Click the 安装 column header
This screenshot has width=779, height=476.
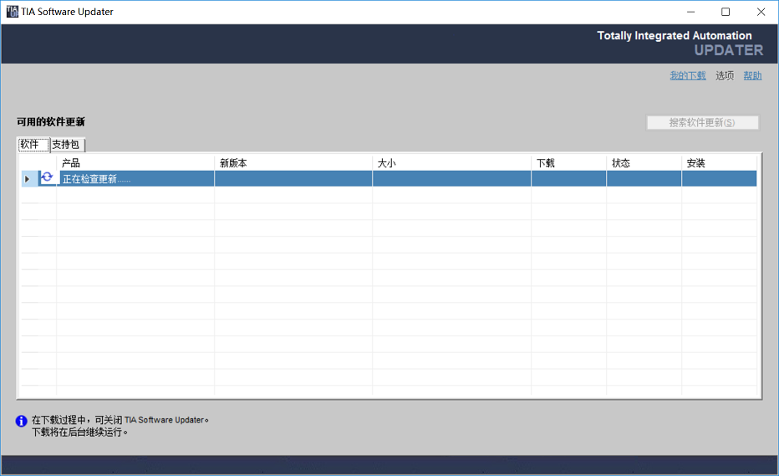coord(695,163)
